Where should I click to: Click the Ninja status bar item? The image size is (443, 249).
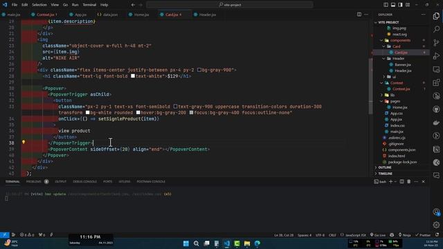click(404, 235)
